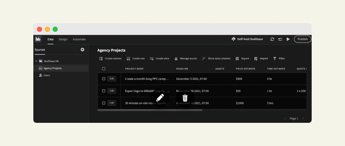Click Create column toolbar icon
Screen dimensions: 345x146
[x=101, y=59]
